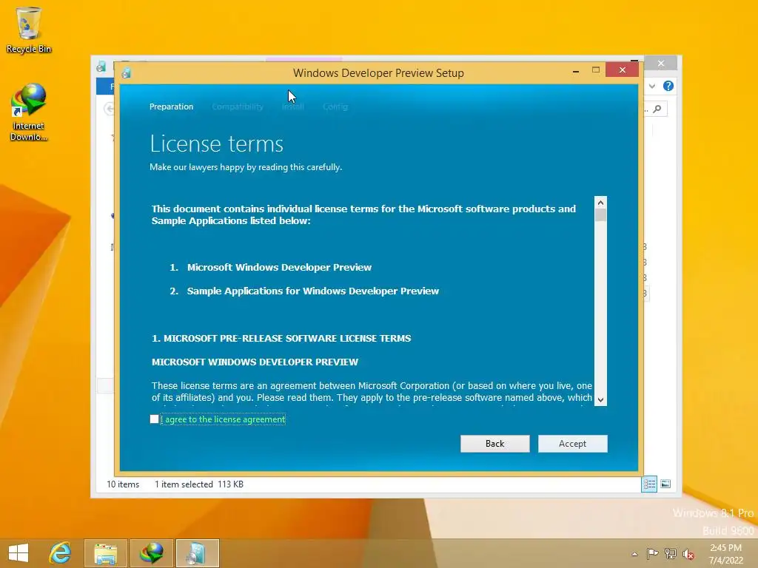Click 'Microsoft Windows Developer Preview' list item
This screenshot has width=758, height=568.
(279, 267)
